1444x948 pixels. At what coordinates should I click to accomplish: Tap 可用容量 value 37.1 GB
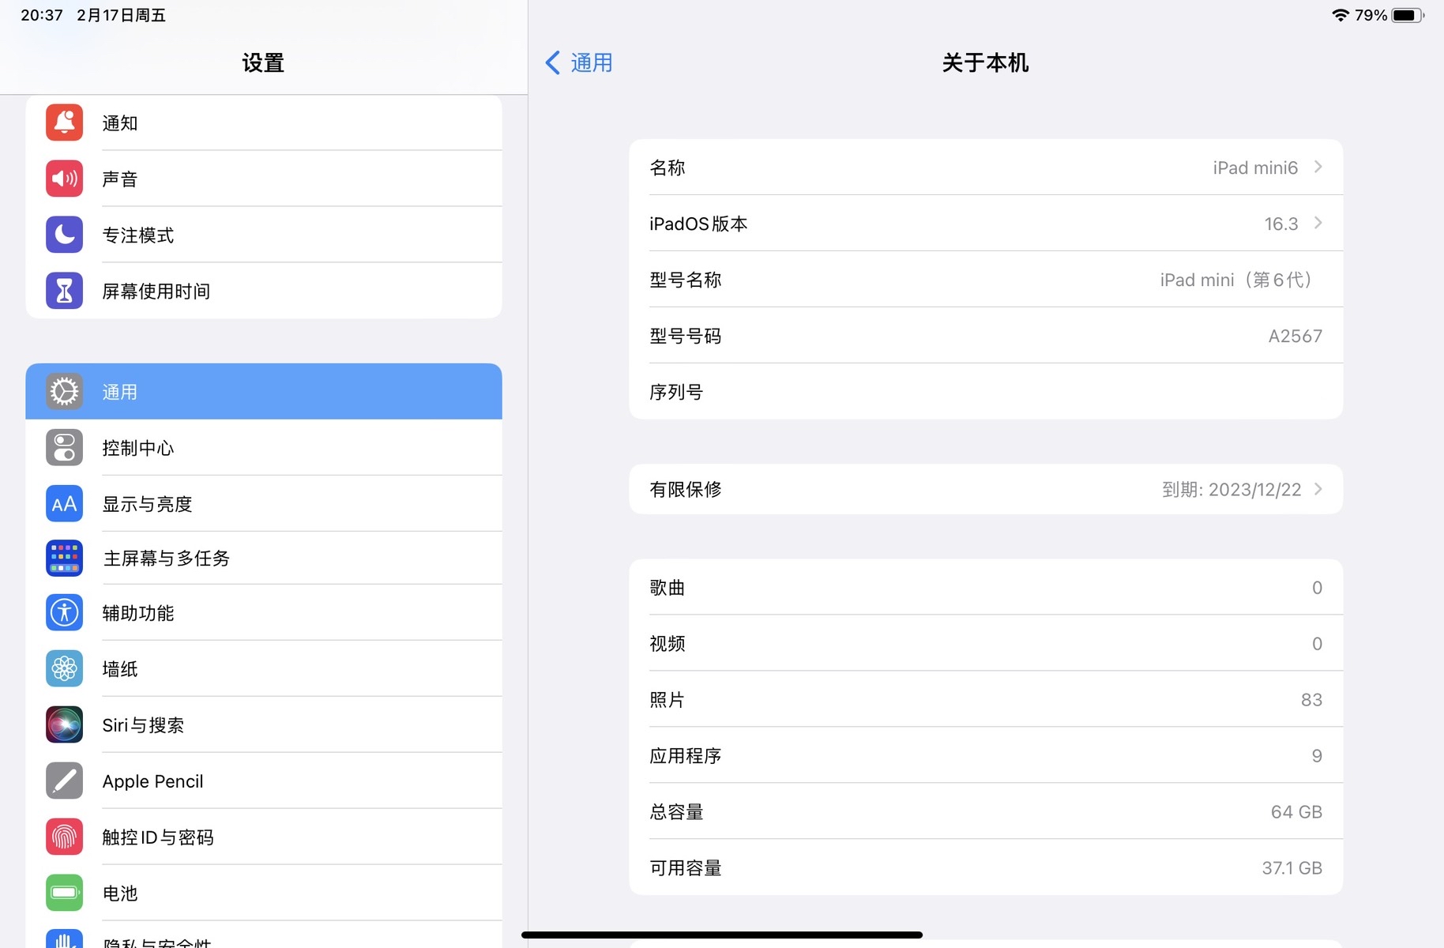click(1292, 868)
